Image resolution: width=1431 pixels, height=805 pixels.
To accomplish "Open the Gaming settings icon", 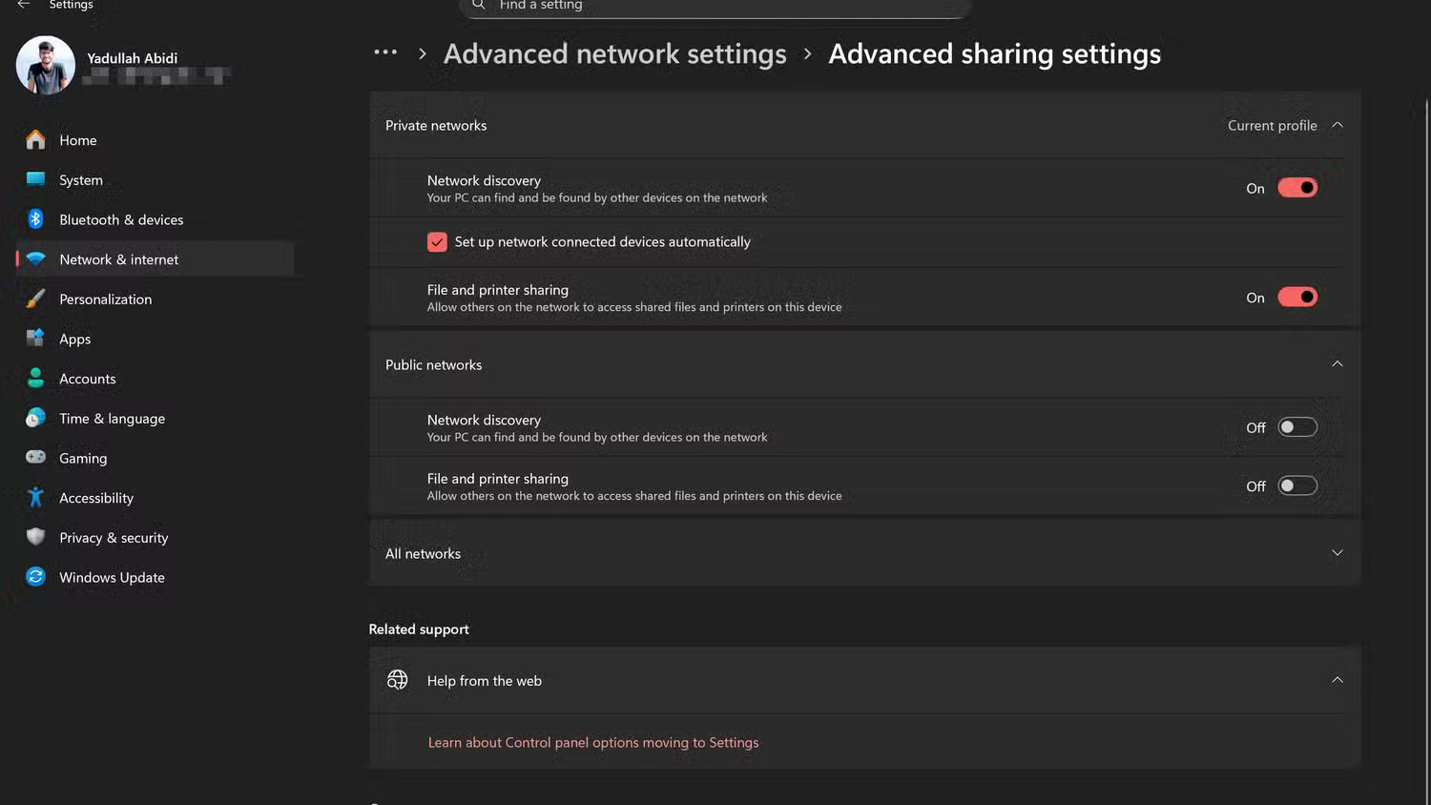I will pos(35,458).
